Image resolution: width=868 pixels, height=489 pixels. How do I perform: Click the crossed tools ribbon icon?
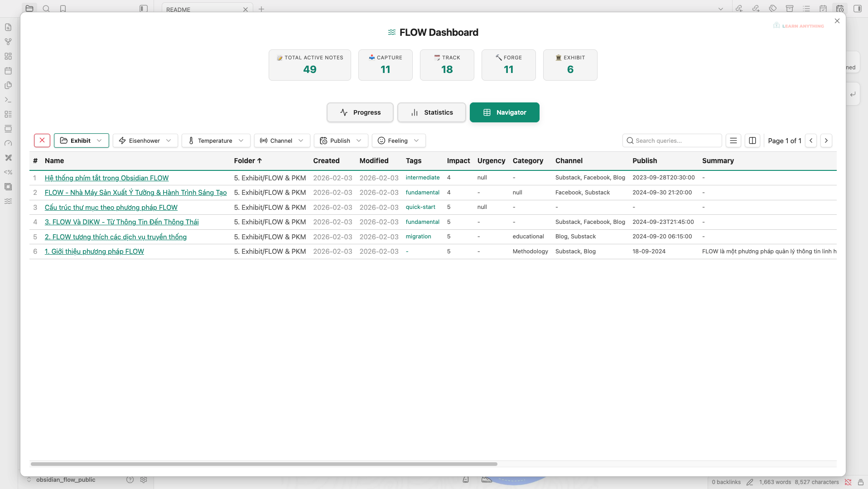click(x=8, y=158)
